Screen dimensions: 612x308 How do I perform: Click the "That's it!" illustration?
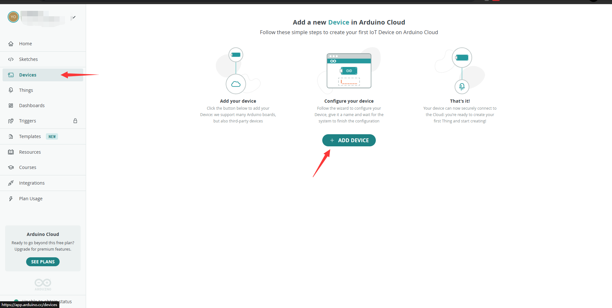coord(460,71)
